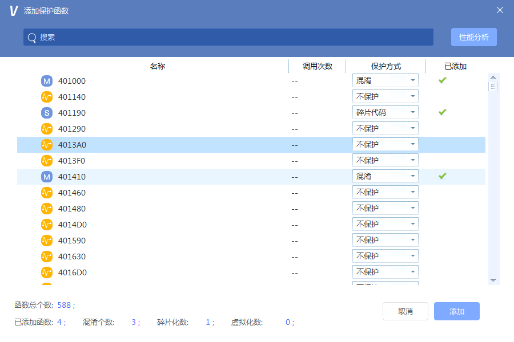Select function name 401480
The image size is (514, 342).
coord(72,209)
